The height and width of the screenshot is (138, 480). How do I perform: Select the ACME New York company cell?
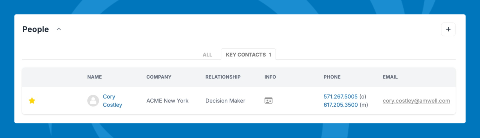click(x=167, y=101)
